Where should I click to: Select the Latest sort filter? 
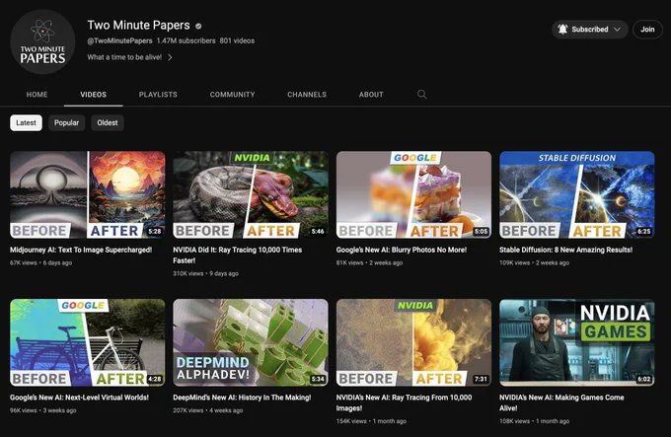[27, 123]
